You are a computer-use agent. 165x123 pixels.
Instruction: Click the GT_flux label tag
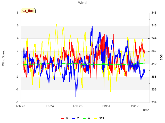click(28, 11)
